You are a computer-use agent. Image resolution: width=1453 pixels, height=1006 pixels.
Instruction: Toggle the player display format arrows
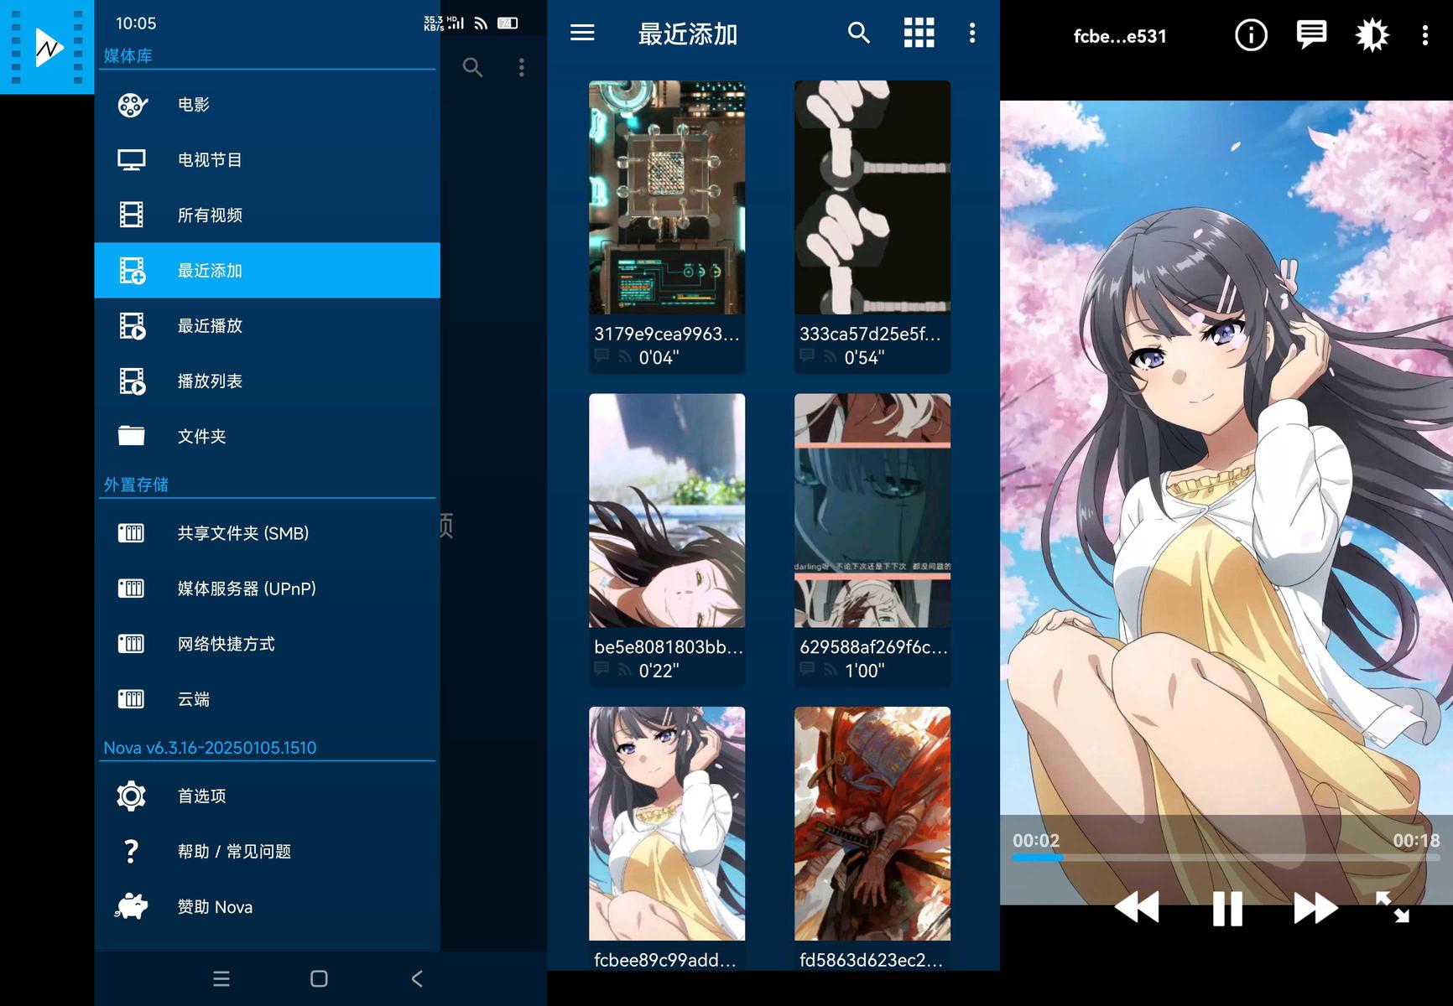pyautogui.click(x=1393, y=907)
